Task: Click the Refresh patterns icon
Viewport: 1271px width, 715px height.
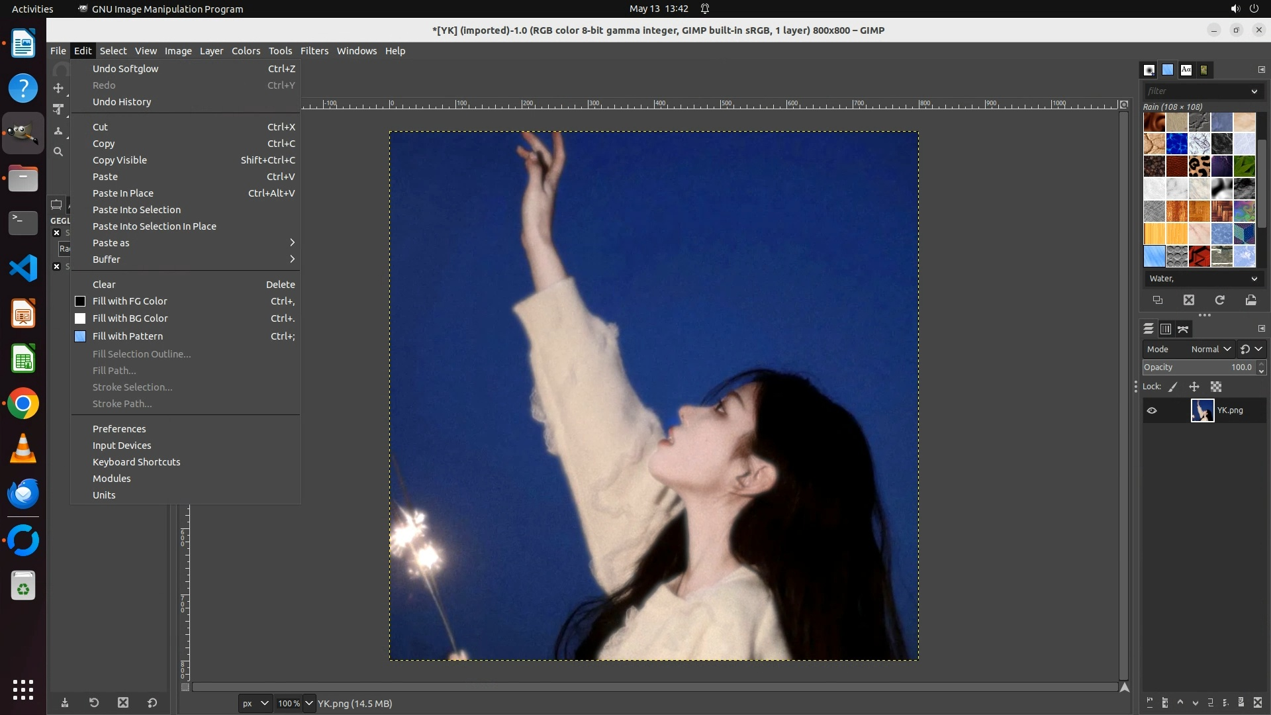Action: 1219,300
